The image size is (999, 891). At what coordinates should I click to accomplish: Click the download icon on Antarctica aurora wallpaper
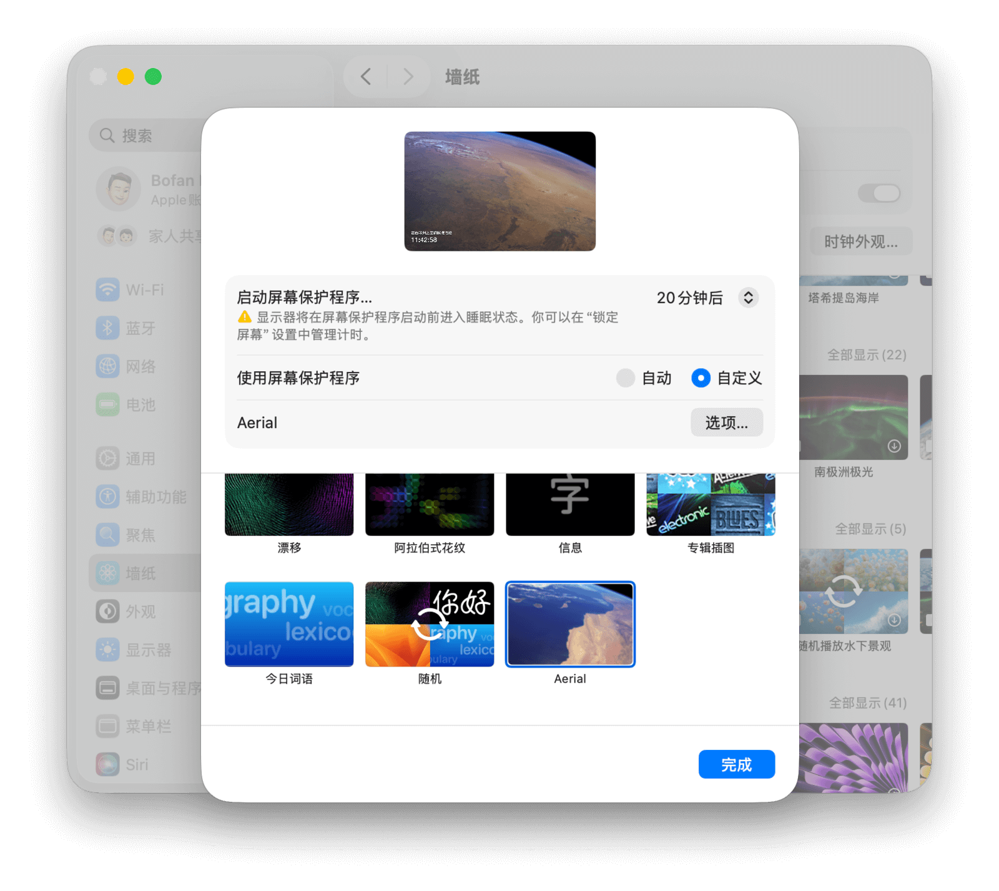tap(894, 446)
